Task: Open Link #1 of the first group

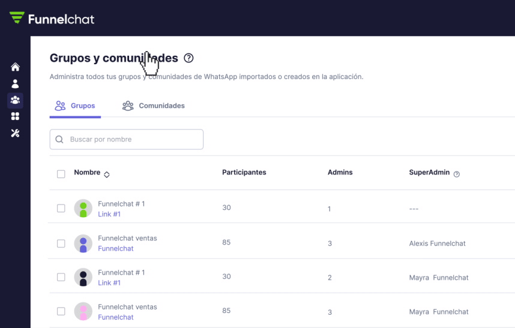Action: [109, 214]
